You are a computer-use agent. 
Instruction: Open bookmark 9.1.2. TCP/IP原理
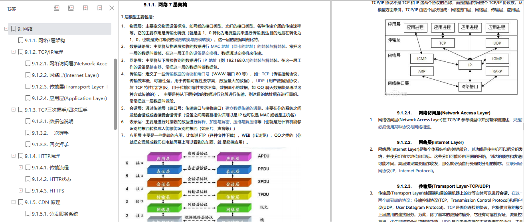pos(44,52)
